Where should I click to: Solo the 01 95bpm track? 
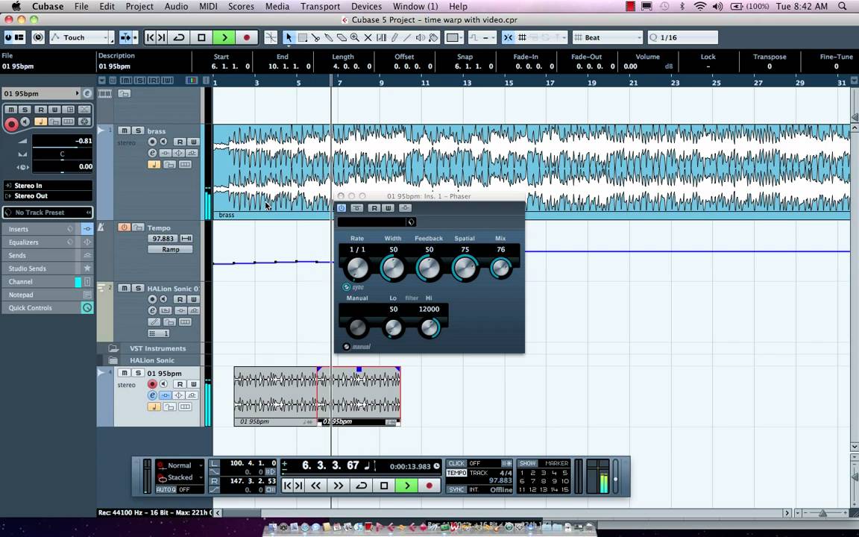pyautogui.click(x=138, y=373)
